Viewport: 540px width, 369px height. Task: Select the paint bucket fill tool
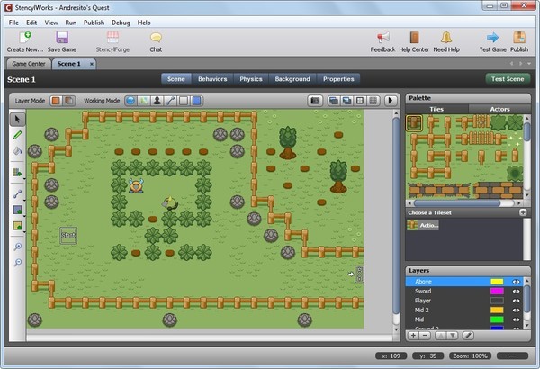pos(17,150)
